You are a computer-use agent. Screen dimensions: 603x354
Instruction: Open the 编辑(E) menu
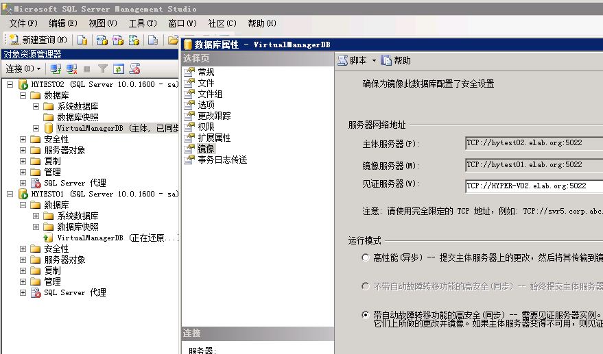pyautogui.click(x=63, y=23)
